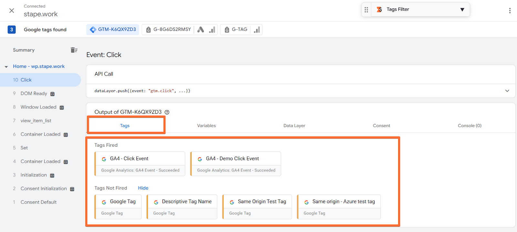Open the Same origin - Azure test tag card

coord(339,207)
